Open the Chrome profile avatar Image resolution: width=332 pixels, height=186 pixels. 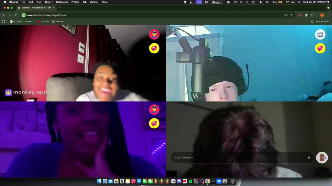pyautogui.click(x=322, y=15)
